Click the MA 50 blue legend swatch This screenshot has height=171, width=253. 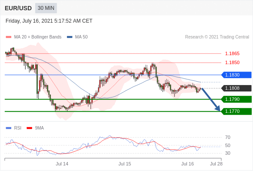click(x=69, y=37)
